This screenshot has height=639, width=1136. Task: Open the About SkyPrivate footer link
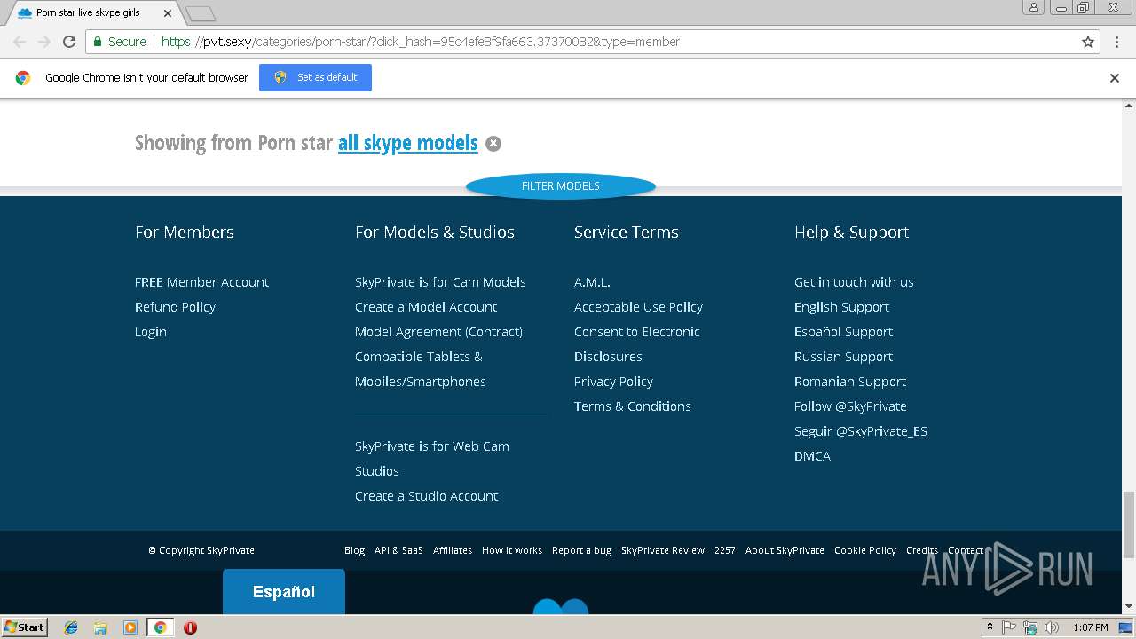click(785, 550)
